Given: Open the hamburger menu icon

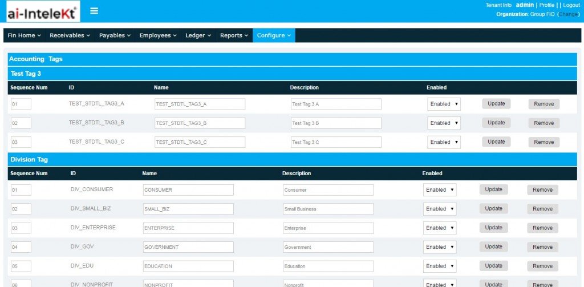Looking at the screenshot, I should click(94, 11).
